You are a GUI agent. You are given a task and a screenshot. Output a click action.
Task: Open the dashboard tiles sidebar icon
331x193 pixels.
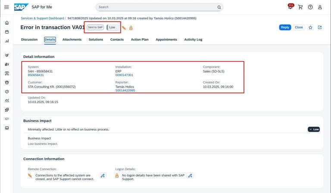coord(7,110)
